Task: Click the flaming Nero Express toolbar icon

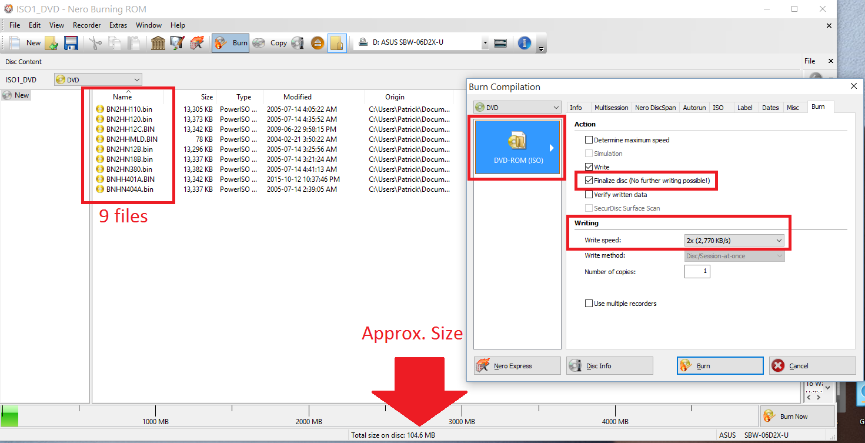Action: [196, 42]
